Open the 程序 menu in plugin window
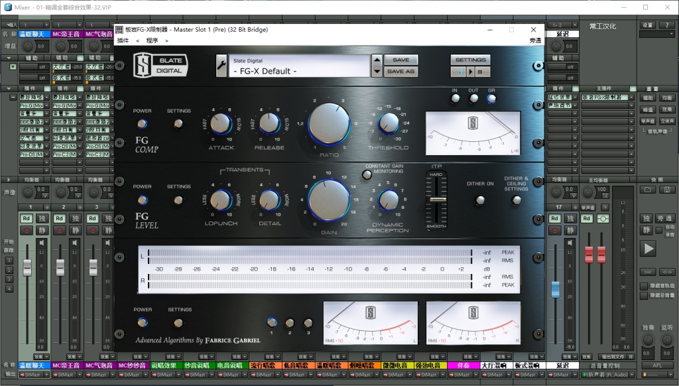This screenshot has height=386, width=679. click(x=152, y=40)
